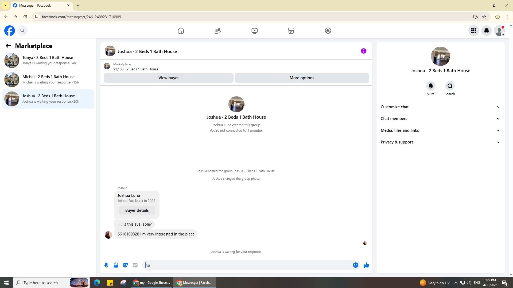Open Facebook search
The image size is (513, 288).
[22, 31]
